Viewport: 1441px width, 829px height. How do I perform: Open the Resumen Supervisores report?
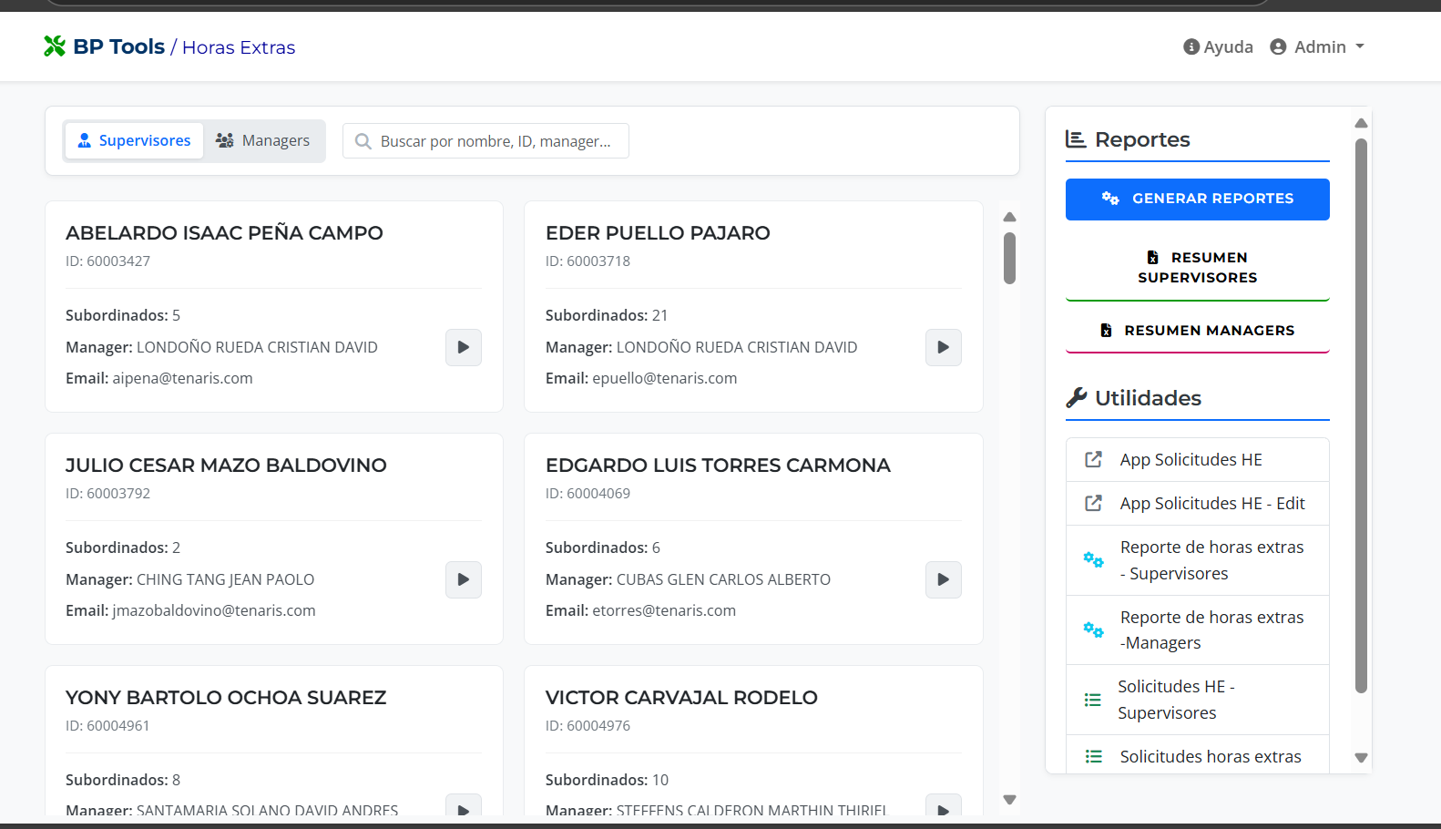pyautogui.click(x=1198, y=268)
